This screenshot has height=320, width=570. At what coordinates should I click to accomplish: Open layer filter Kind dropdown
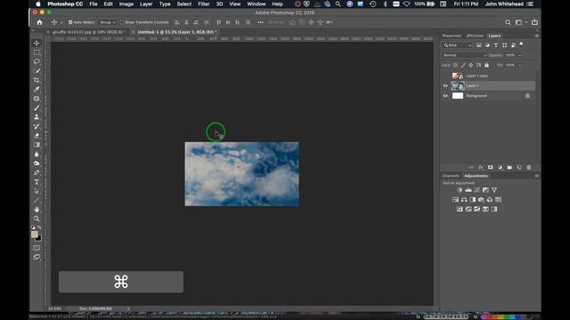pos(457,45)
